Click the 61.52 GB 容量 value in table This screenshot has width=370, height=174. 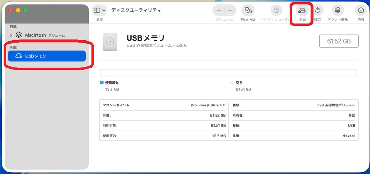[218, 115]
